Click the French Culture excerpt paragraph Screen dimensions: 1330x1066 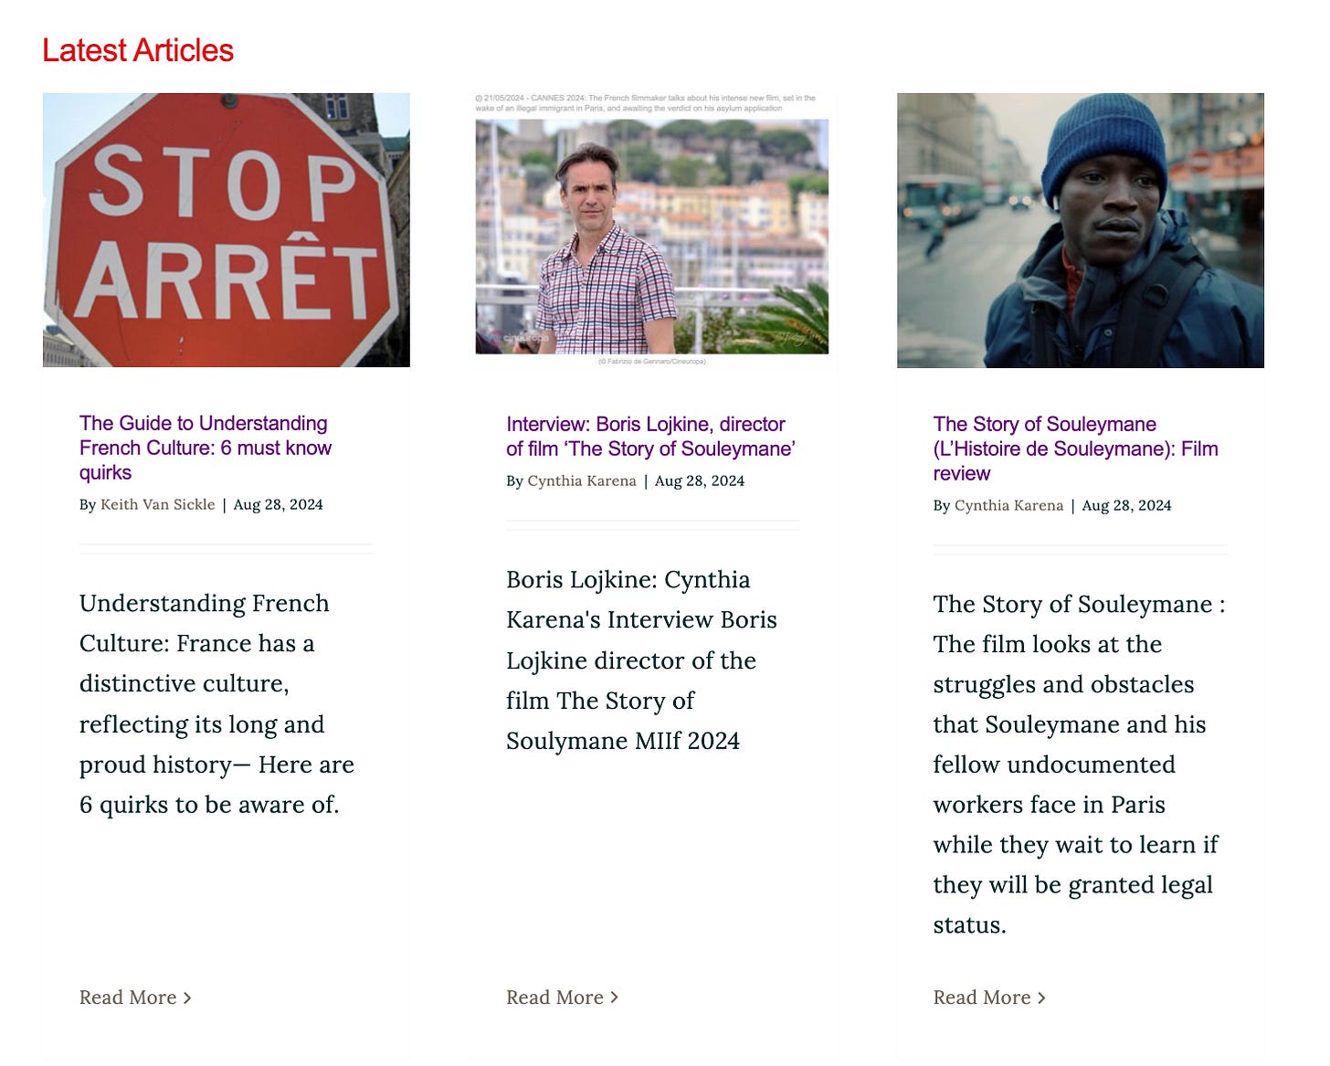coord(216,704)
